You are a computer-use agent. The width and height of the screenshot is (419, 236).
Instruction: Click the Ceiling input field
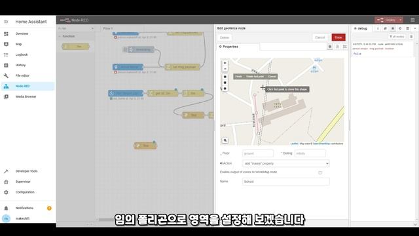coord(310,153)
